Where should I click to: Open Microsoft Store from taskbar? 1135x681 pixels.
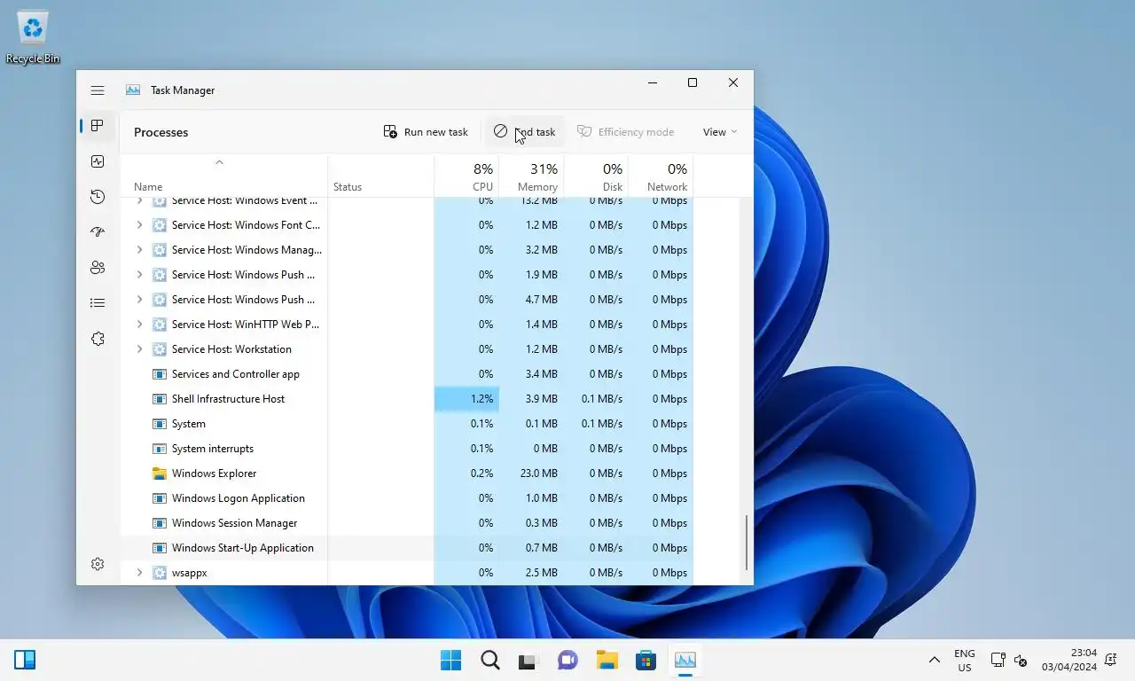click(x=646, y=661)
